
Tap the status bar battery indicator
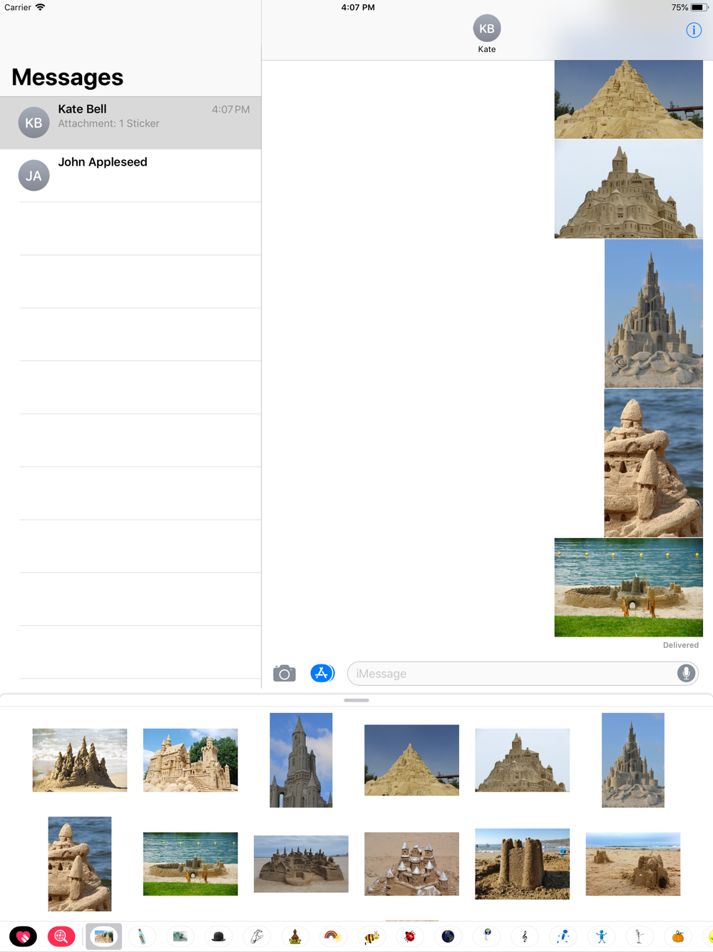699,7
